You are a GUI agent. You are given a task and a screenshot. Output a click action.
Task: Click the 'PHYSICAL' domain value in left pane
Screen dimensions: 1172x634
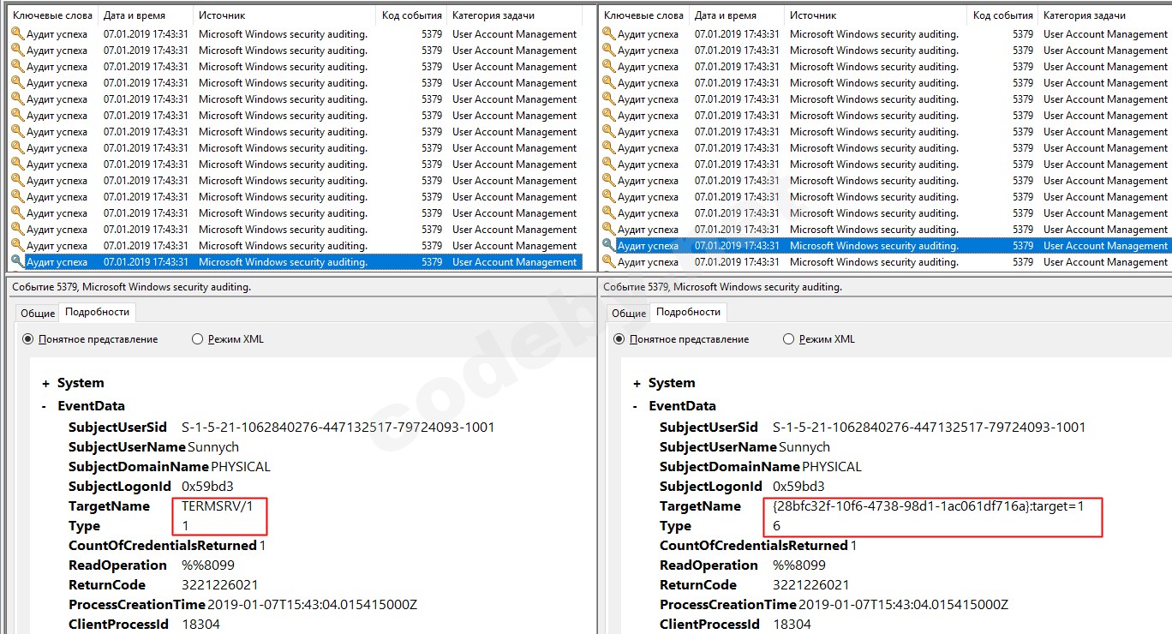[241, 467]
